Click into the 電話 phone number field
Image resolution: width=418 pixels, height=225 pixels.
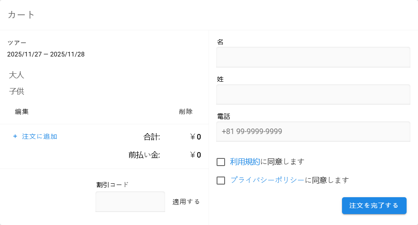tap(313, 131)
